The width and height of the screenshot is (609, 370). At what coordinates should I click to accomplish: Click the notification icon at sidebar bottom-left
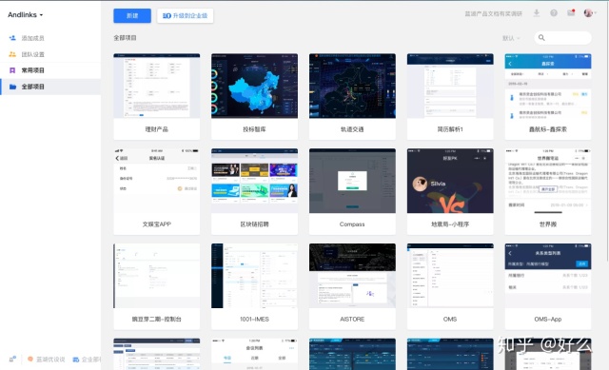coord(12,360)
